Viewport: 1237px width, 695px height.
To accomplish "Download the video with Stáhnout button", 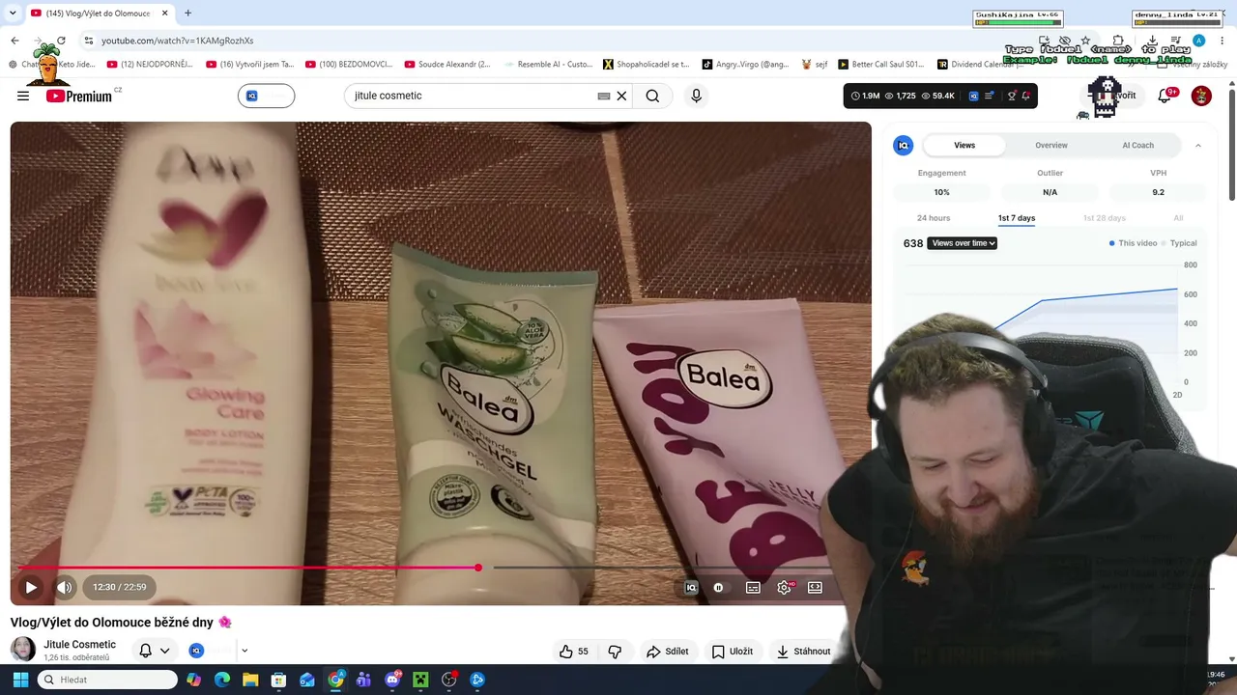I will point(803,652).
